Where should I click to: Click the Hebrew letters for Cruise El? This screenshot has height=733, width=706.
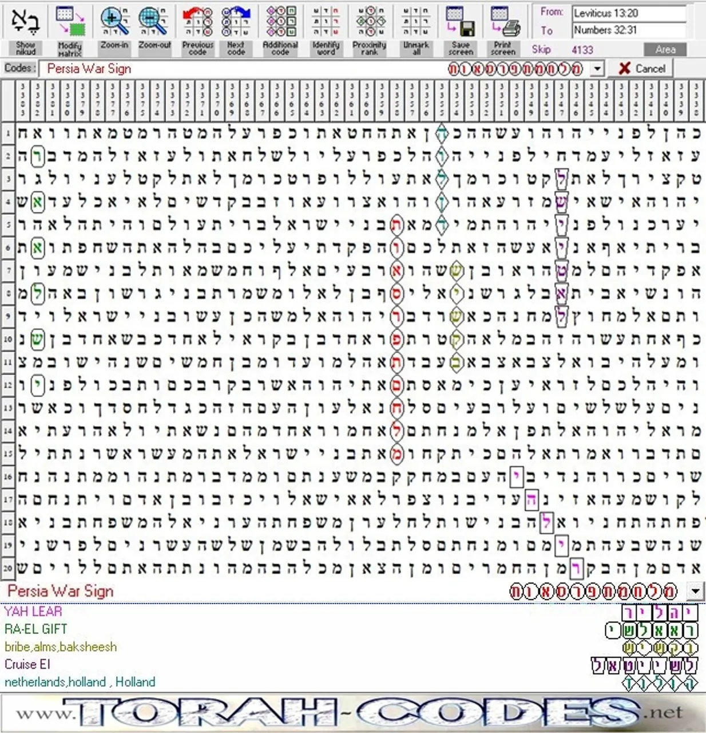click(x=644, y=666)
